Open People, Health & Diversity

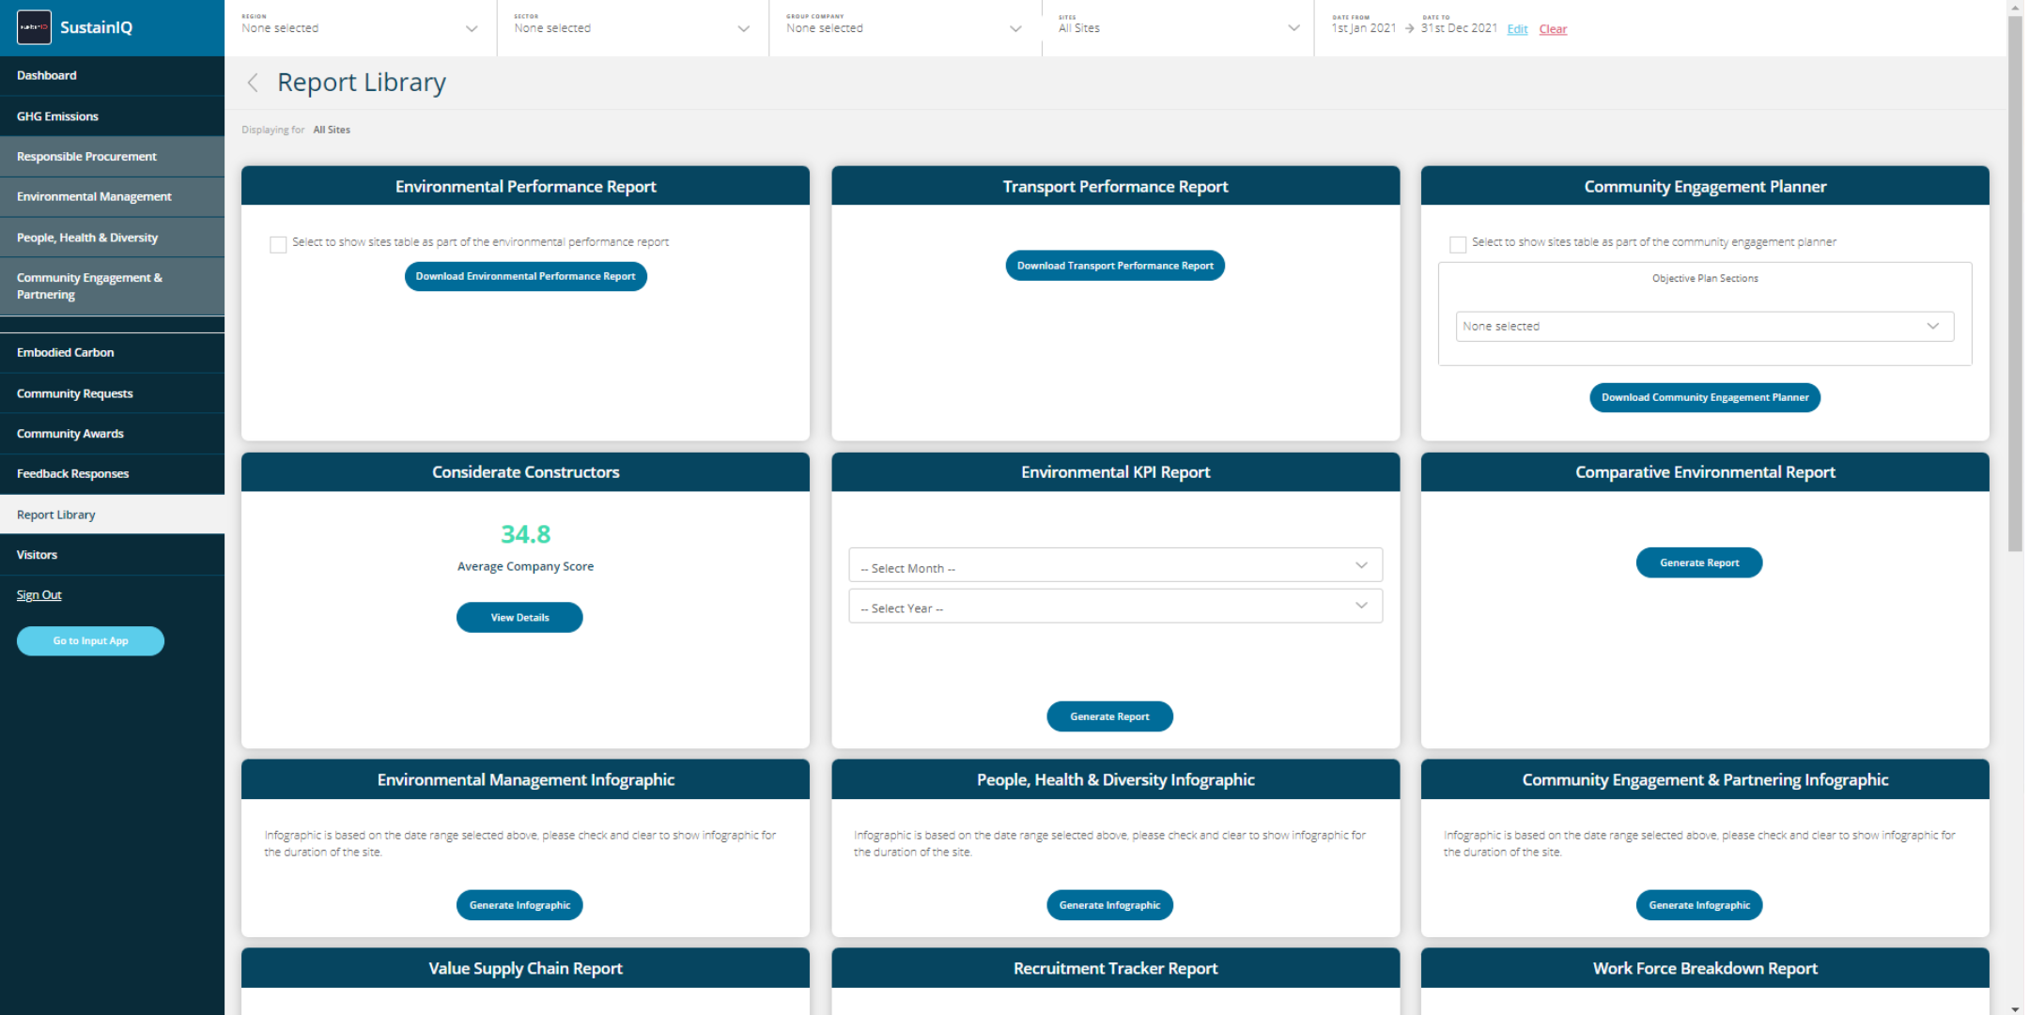(112, 238)
